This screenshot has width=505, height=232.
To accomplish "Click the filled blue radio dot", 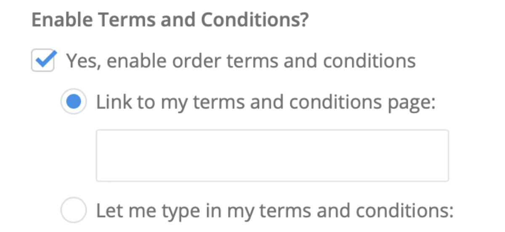I will (74, 102).
